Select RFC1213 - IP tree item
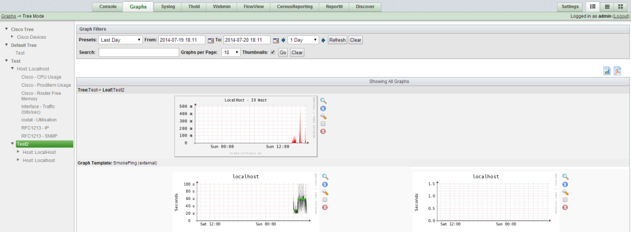The width and height of the screenshot is (631, 232). coord(35,128)
